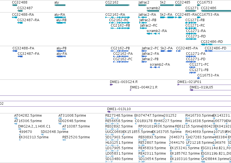Screen dimensions: 231x163
Task: Click transcript CG32488-RA
Action: pos(15,17)
